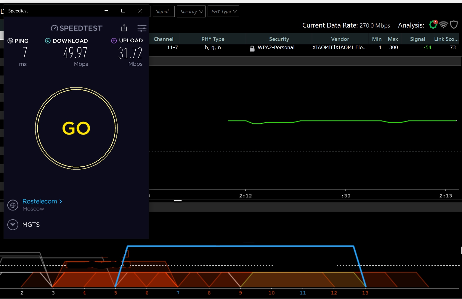Image resolution: width=462 pixels, height=299 pixels.
Task: Sort by the Signal column header
Action: tap(418, 39)
